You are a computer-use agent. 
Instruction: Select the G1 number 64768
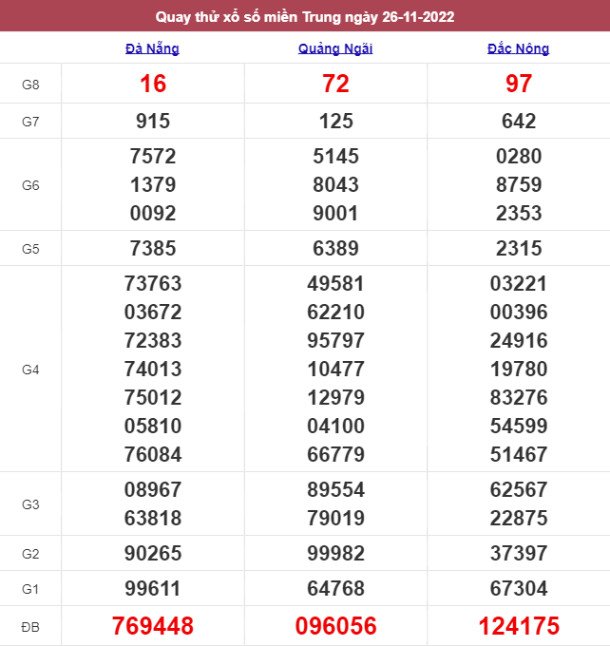pos(336,589)
